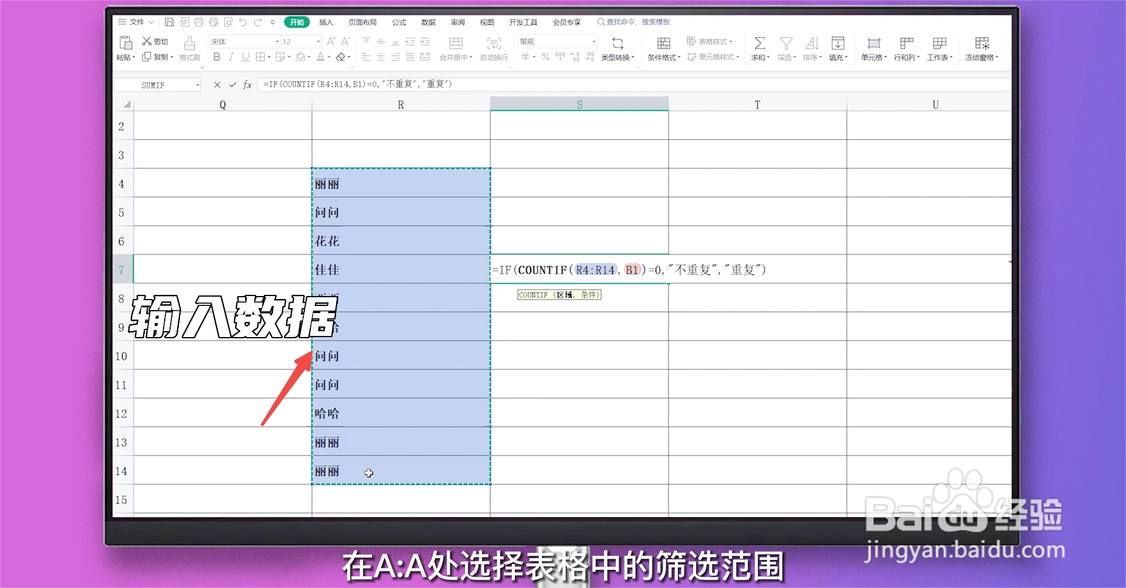Click the fx insert function icon
Screen dimensions: 1126x588
click(247, 85)
